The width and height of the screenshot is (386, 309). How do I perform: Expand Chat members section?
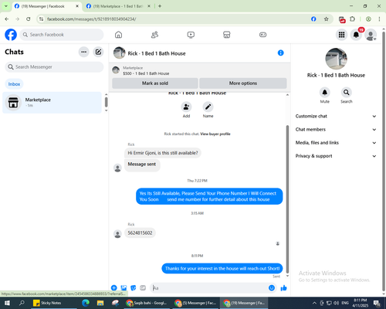point(336,130)
